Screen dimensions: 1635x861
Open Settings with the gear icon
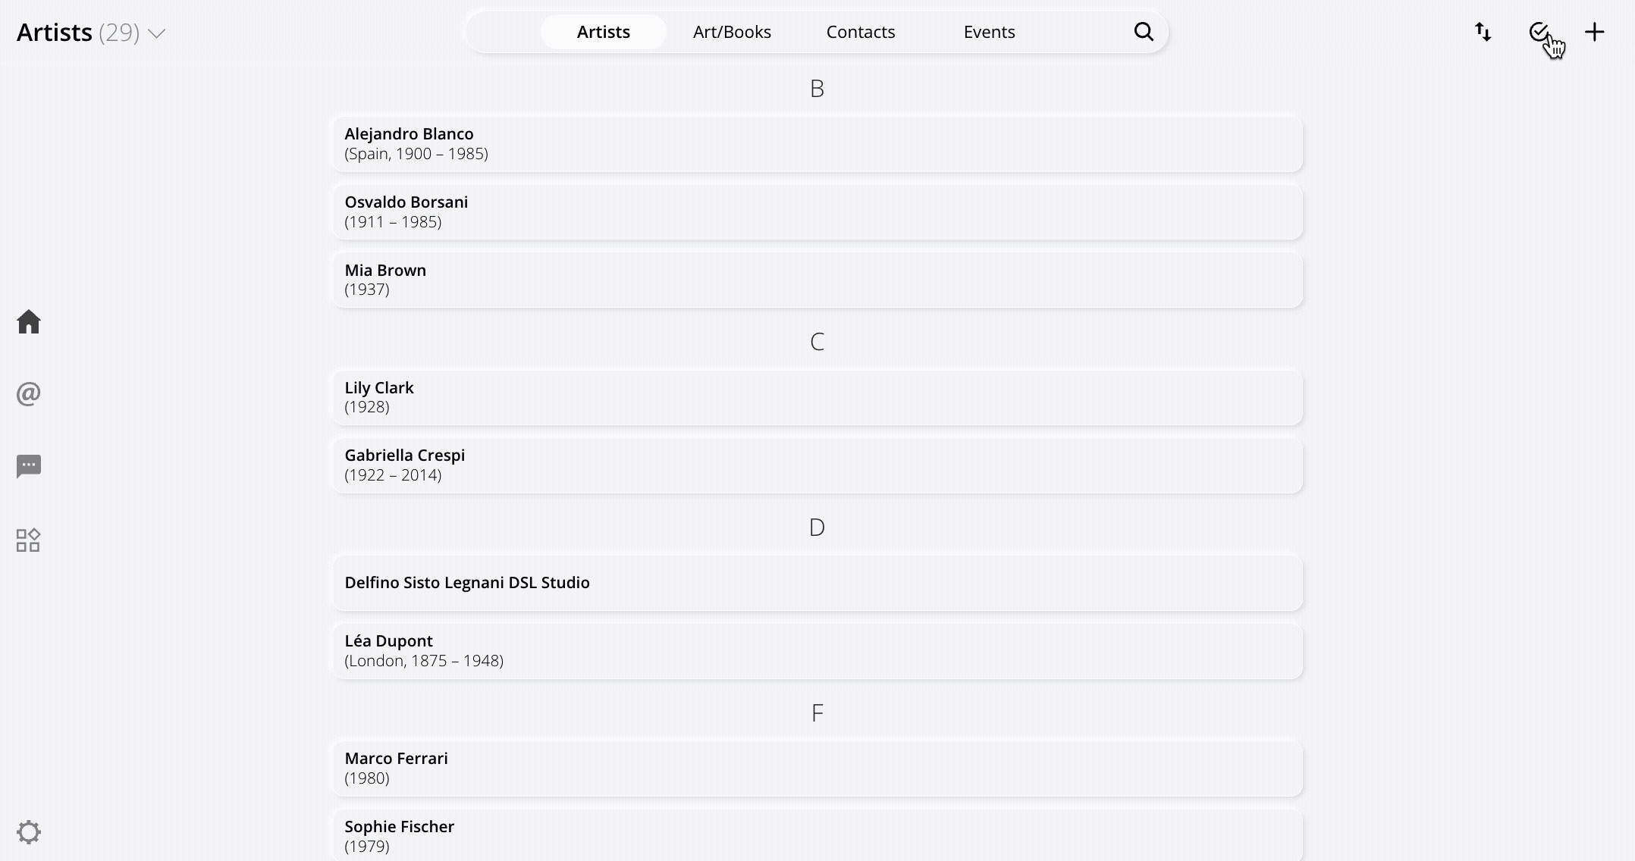coord(28,831)
